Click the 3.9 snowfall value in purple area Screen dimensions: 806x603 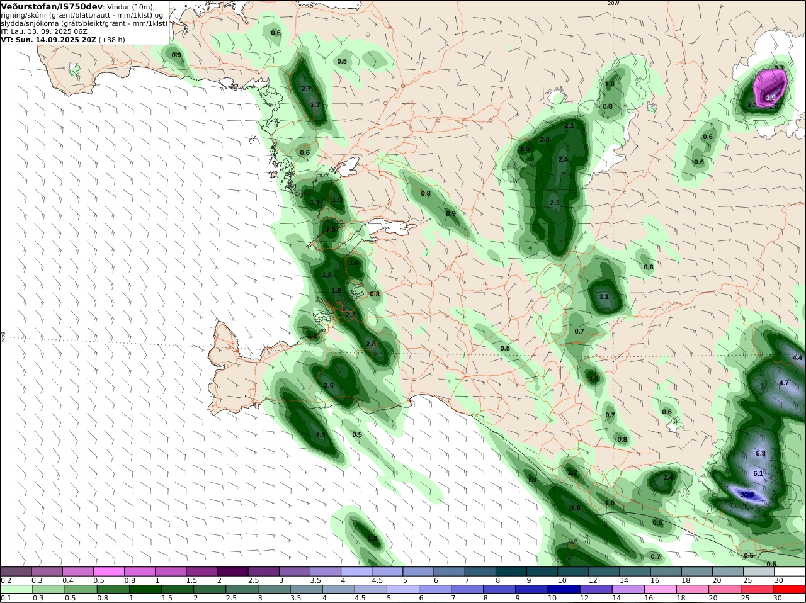point(771,98)
